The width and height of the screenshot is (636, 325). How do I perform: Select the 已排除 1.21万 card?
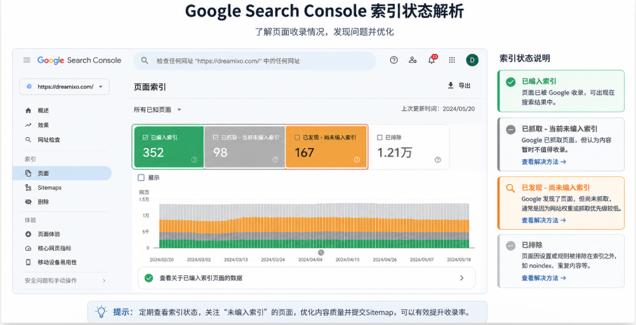409,147
